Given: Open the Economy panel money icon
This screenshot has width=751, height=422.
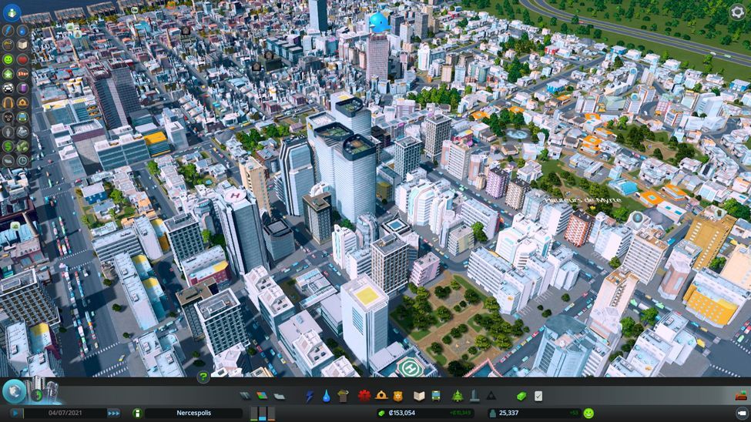Looking at the screenshot, I should click(521, 396).
